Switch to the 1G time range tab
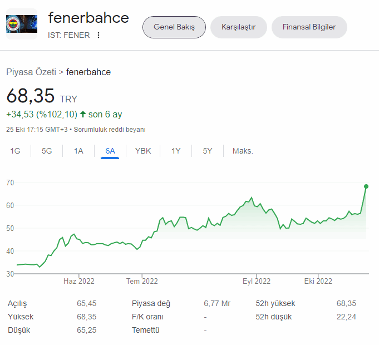This screenshot has height=345, width=379. click(15, 151)
